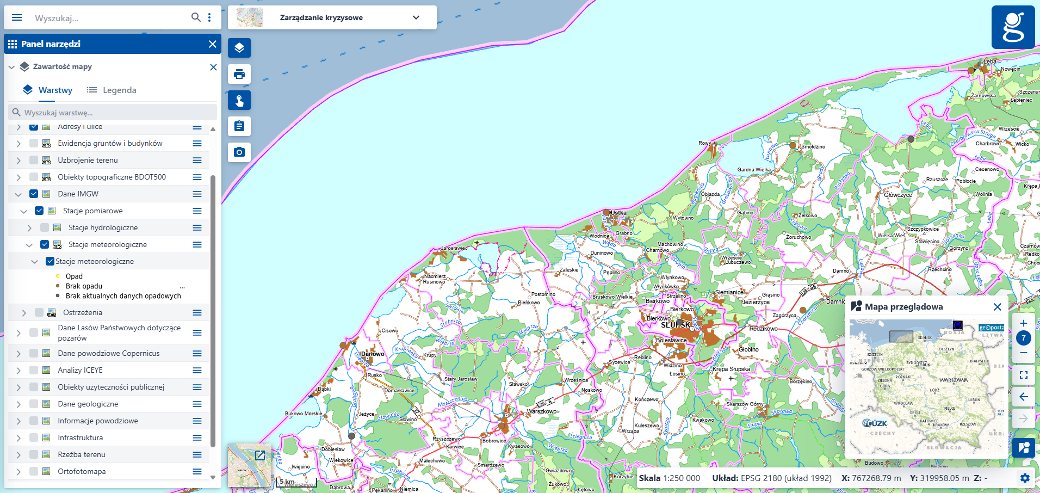1040x493 pixels.
Task: Expand the Ostrzeżenia layer group
Action: click(24, 313)
